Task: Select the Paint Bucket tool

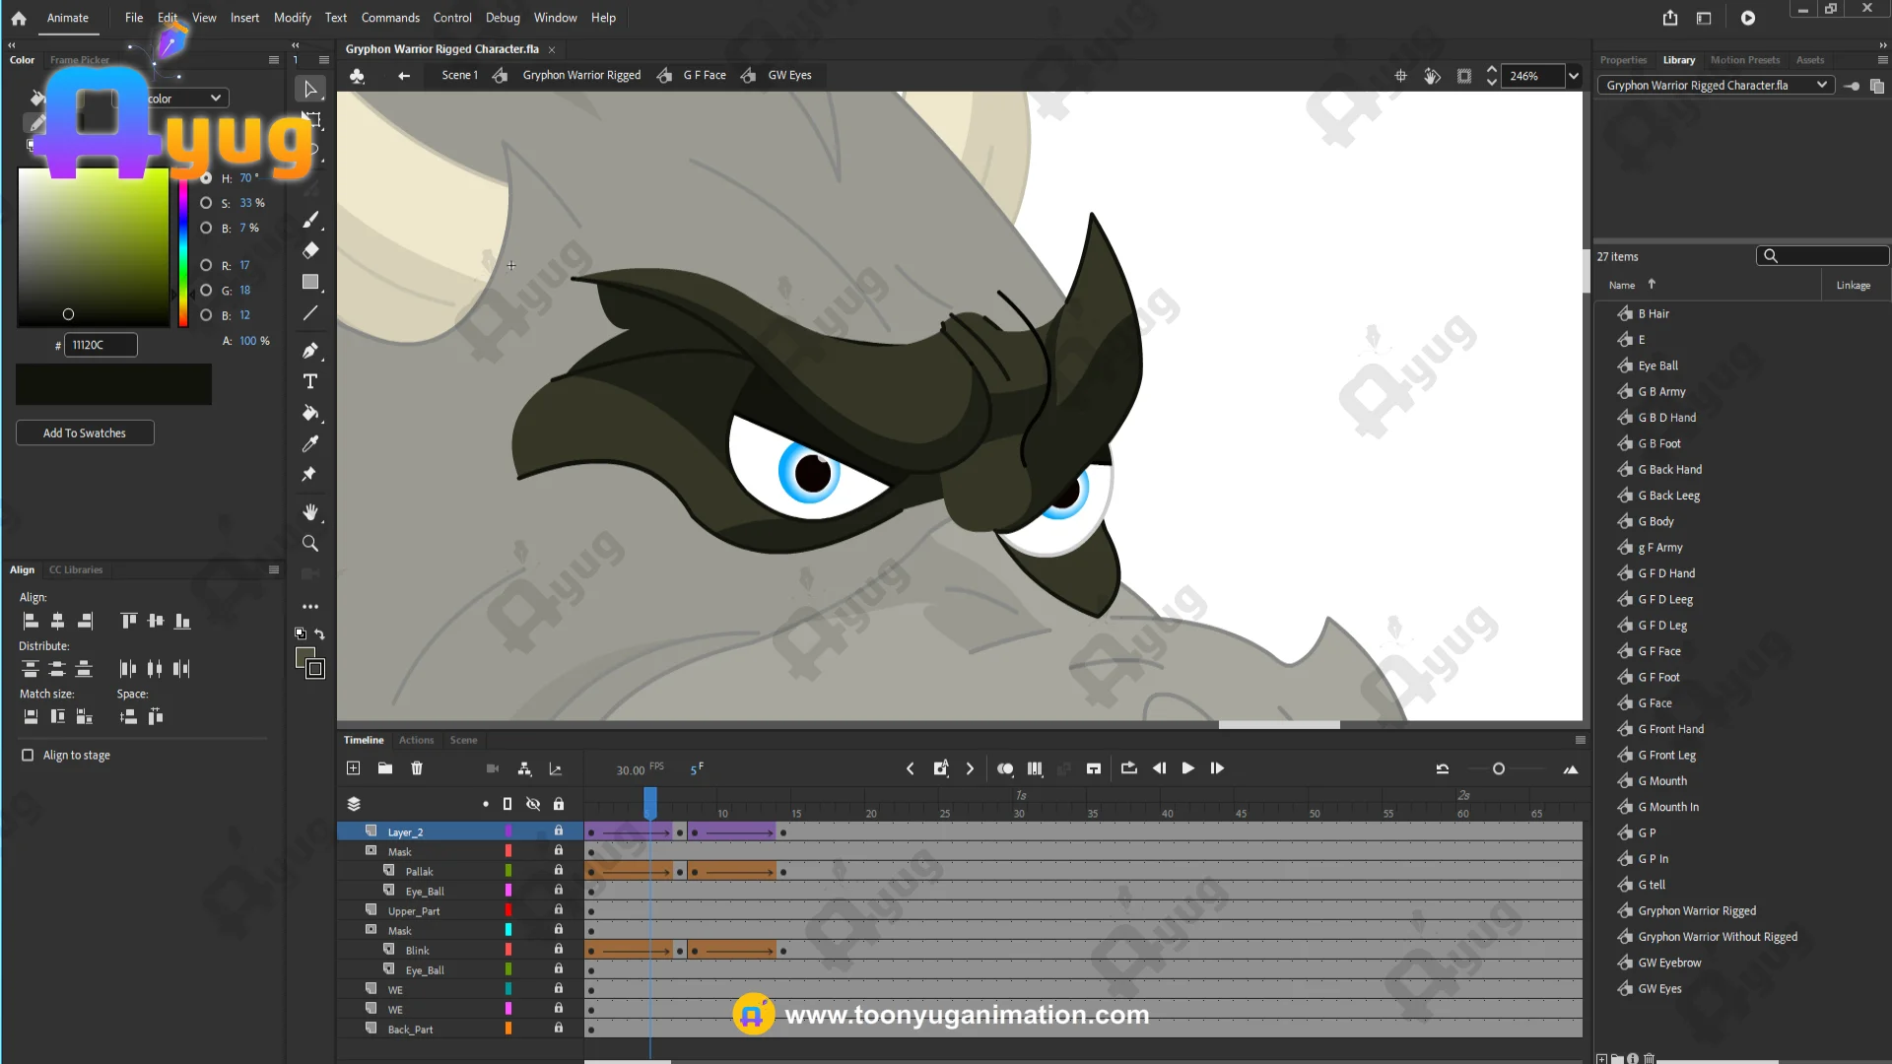Action: point(310,413)
